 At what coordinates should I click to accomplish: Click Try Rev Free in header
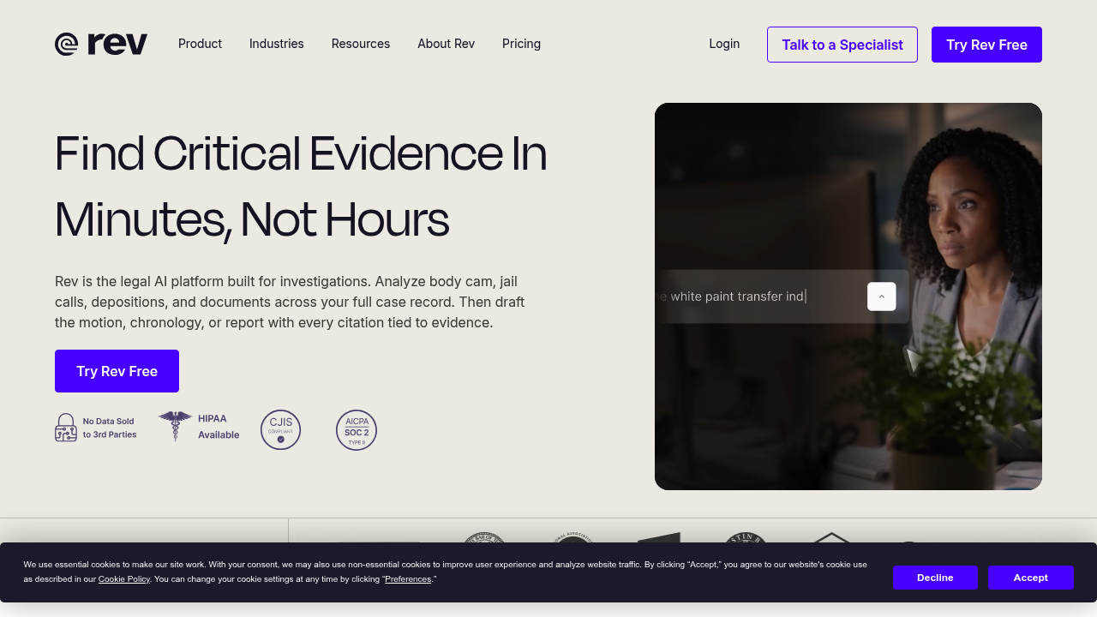point(986,45)
